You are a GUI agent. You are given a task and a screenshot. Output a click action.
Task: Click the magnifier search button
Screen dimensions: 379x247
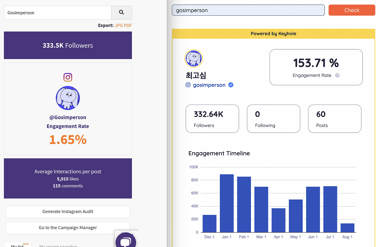pos(121,13)
